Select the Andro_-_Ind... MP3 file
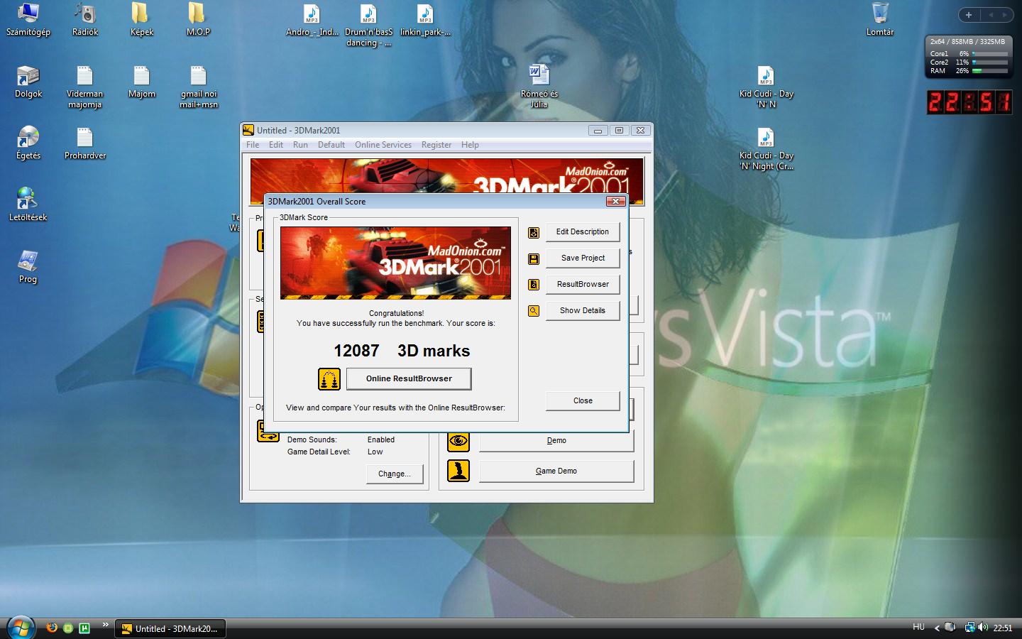Image resolution: width=1022 pixels, height=639 pixels. tap(312, 20)
